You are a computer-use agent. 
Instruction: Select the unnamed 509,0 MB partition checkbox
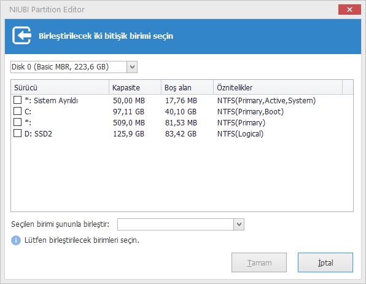pyautogui.click(x=18, y=122)
